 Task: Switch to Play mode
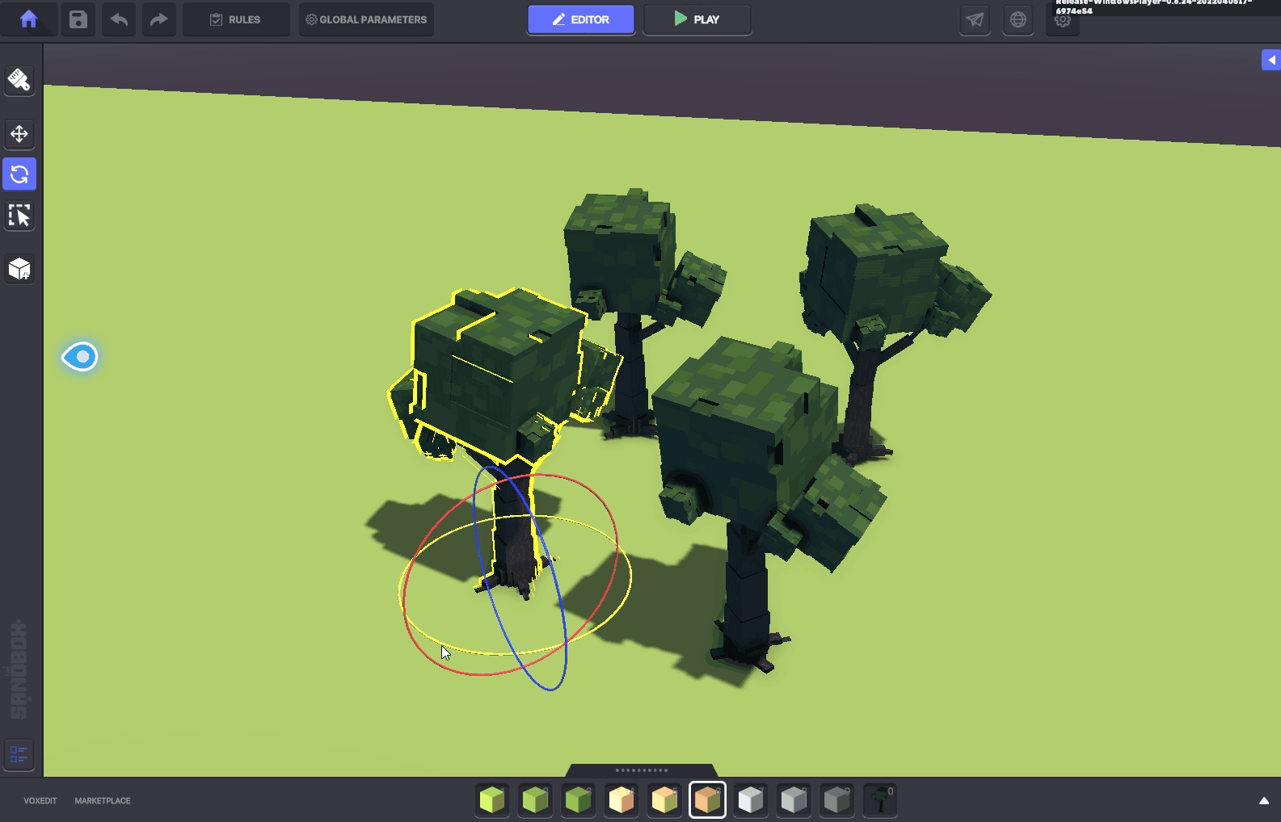(697, 19)
